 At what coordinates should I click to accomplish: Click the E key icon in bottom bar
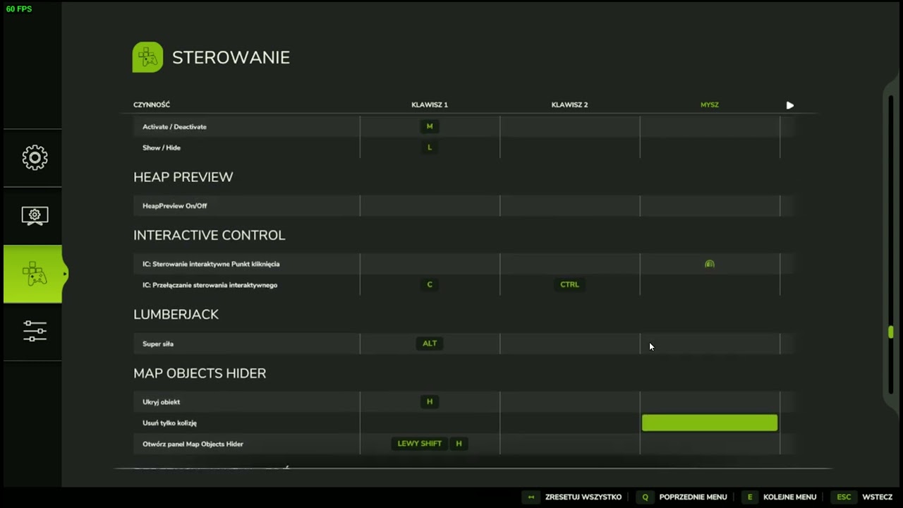coord(749,497)
